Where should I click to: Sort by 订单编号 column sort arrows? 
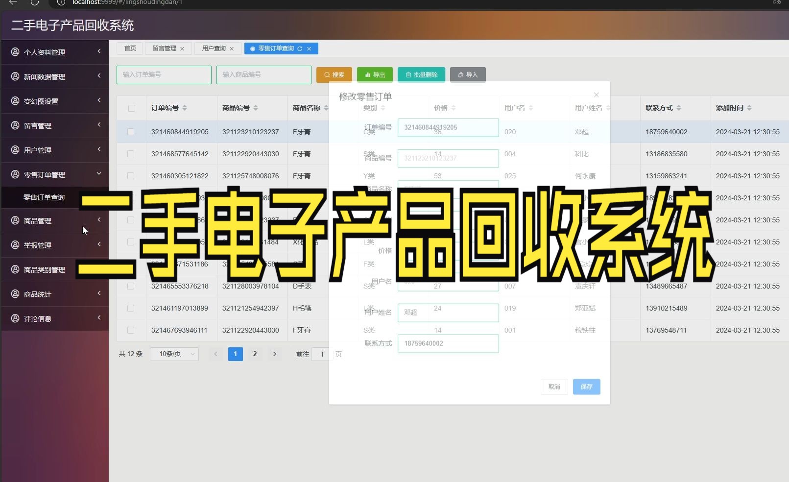(x=185, y=108)
